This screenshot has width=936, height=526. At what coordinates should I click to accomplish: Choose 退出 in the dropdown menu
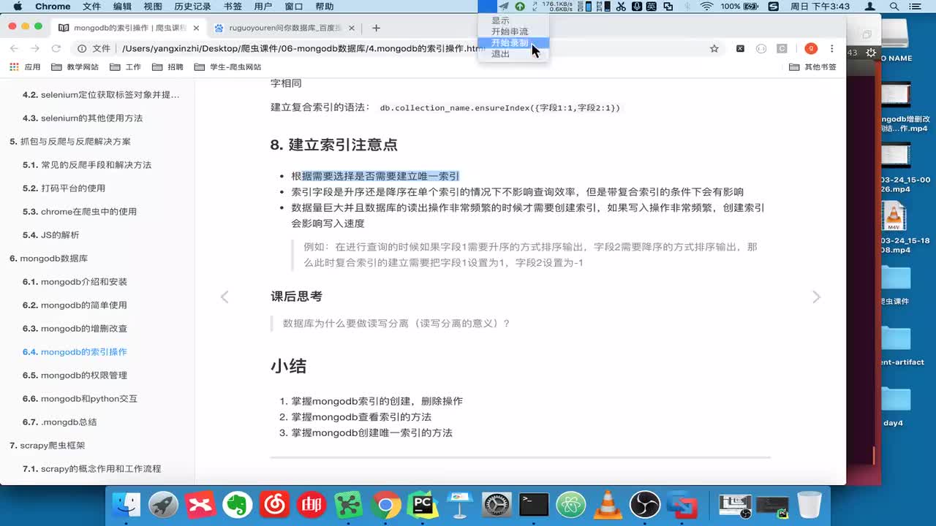tap(513, 54)
